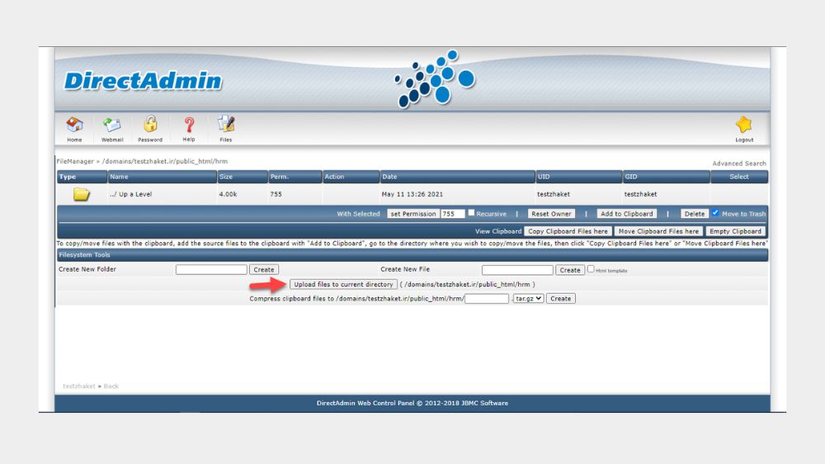Screen dimensions: 825x464
Task: Click the UID column header
Action: click(544, 177)
